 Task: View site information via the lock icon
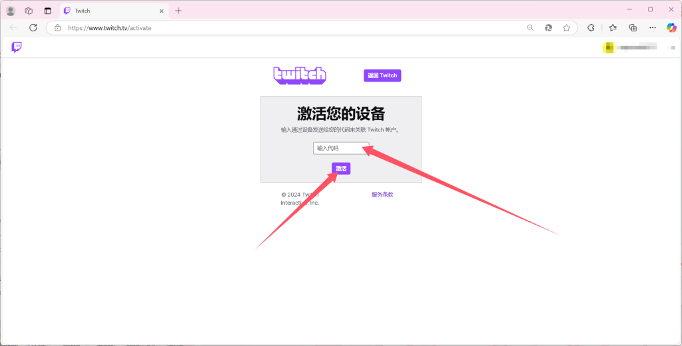click(x=57, y=28)
